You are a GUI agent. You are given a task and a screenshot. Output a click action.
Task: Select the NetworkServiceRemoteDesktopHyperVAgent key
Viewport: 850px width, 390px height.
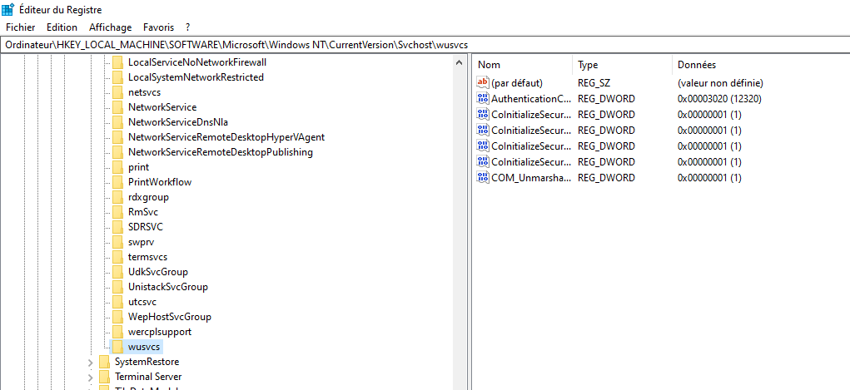coord(226,137)
